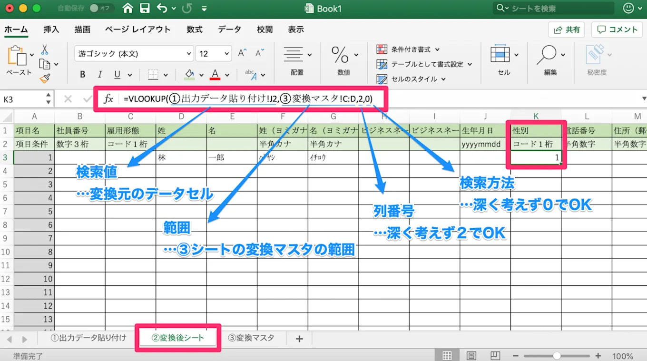
Task: Open the 数値 number format group
Action: [x=343, y=60]
